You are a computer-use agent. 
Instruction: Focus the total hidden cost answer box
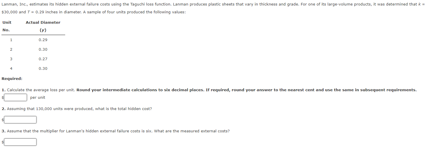click(x=20, y=120)
